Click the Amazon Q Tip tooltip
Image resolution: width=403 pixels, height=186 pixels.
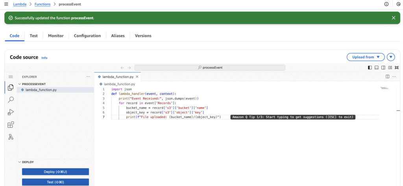[293, 117]
